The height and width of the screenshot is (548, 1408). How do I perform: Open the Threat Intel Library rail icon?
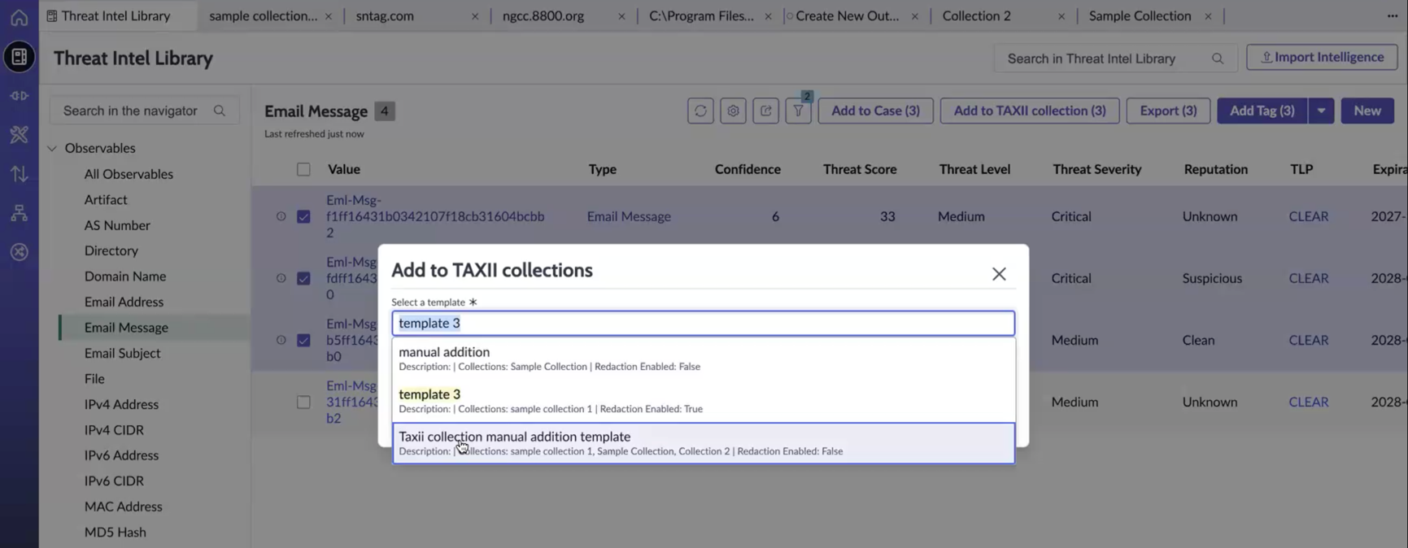19,57
